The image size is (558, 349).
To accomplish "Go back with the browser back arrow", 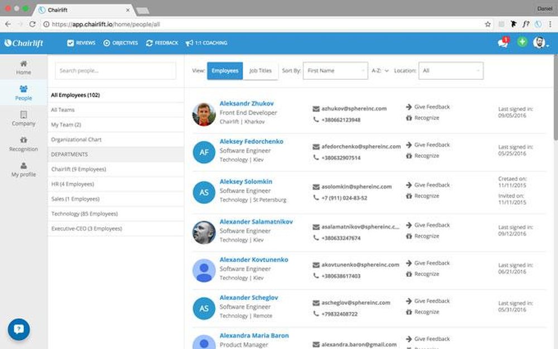I will (8, 24).
